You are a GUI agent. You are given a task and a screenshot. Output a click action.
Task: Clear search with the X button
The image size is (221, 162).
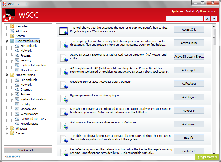coord(207,19)
